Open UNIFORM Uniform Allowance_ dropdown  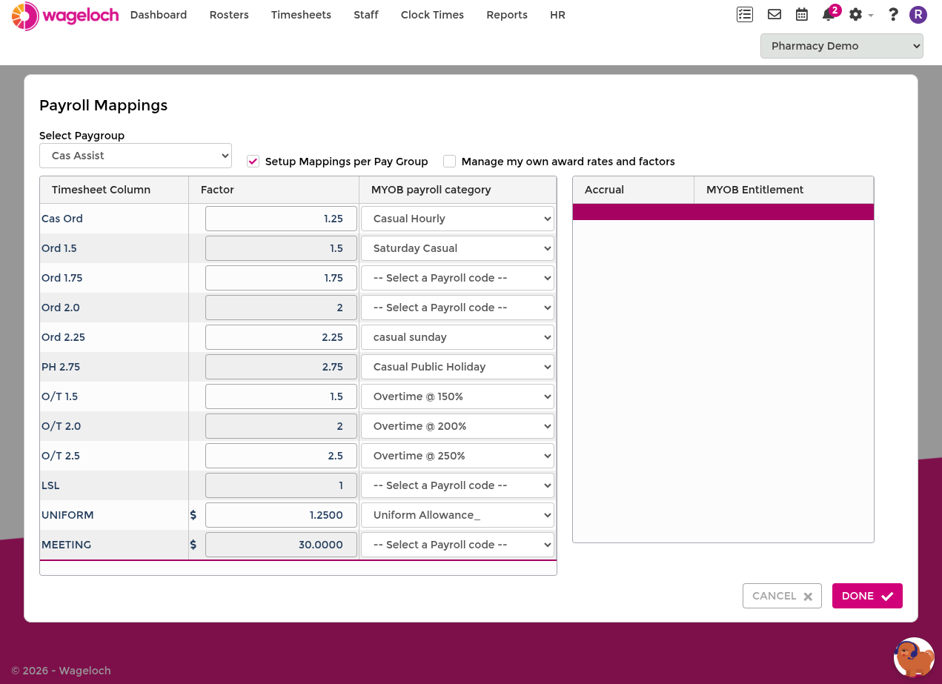(x=457, y=515)
